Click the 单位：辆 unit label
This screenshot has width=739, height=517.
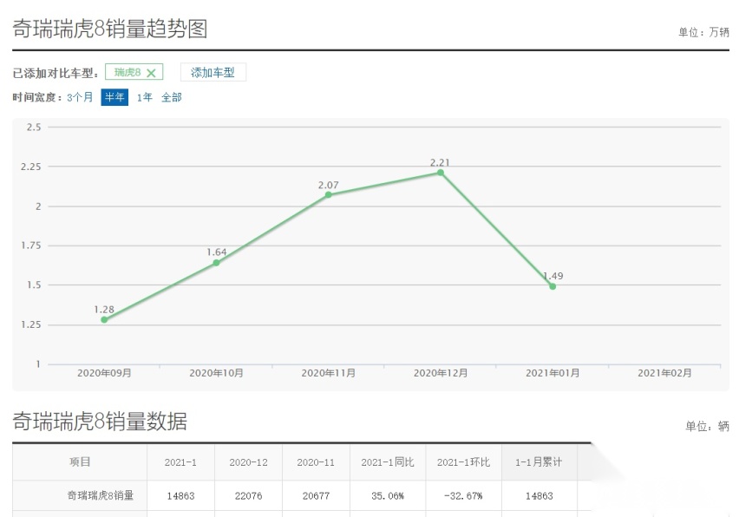click(x=707, y=426)
